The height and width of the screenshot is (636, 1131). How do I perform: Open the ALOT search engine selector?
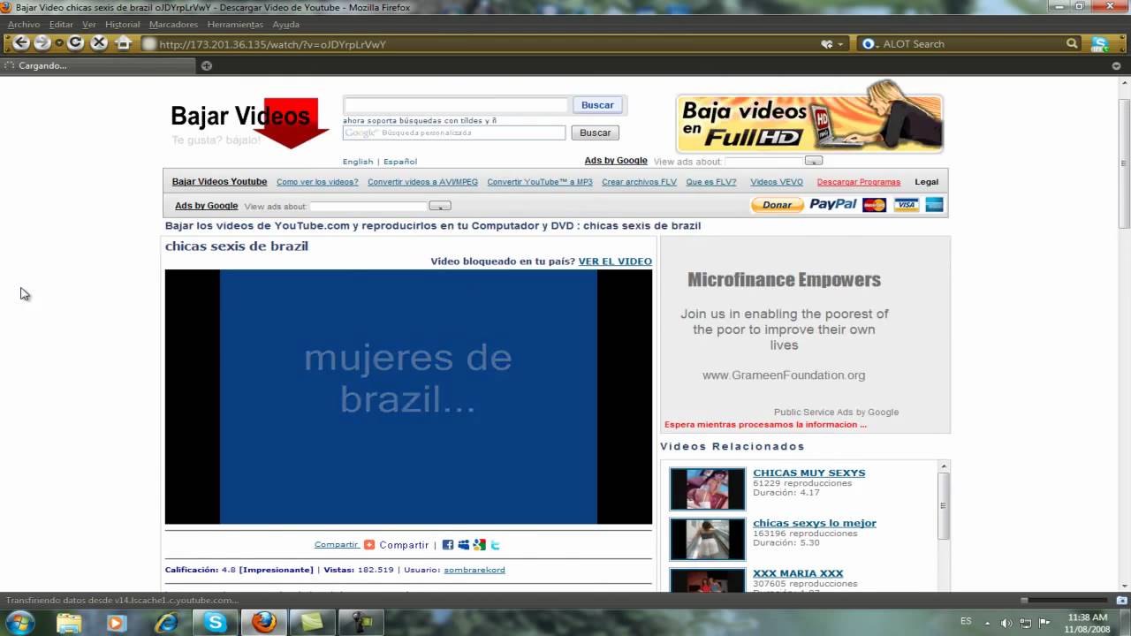(x=869, y=44)
